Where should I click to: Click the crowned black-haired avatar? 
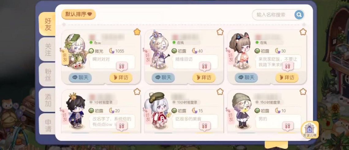(x=75, y=111)
